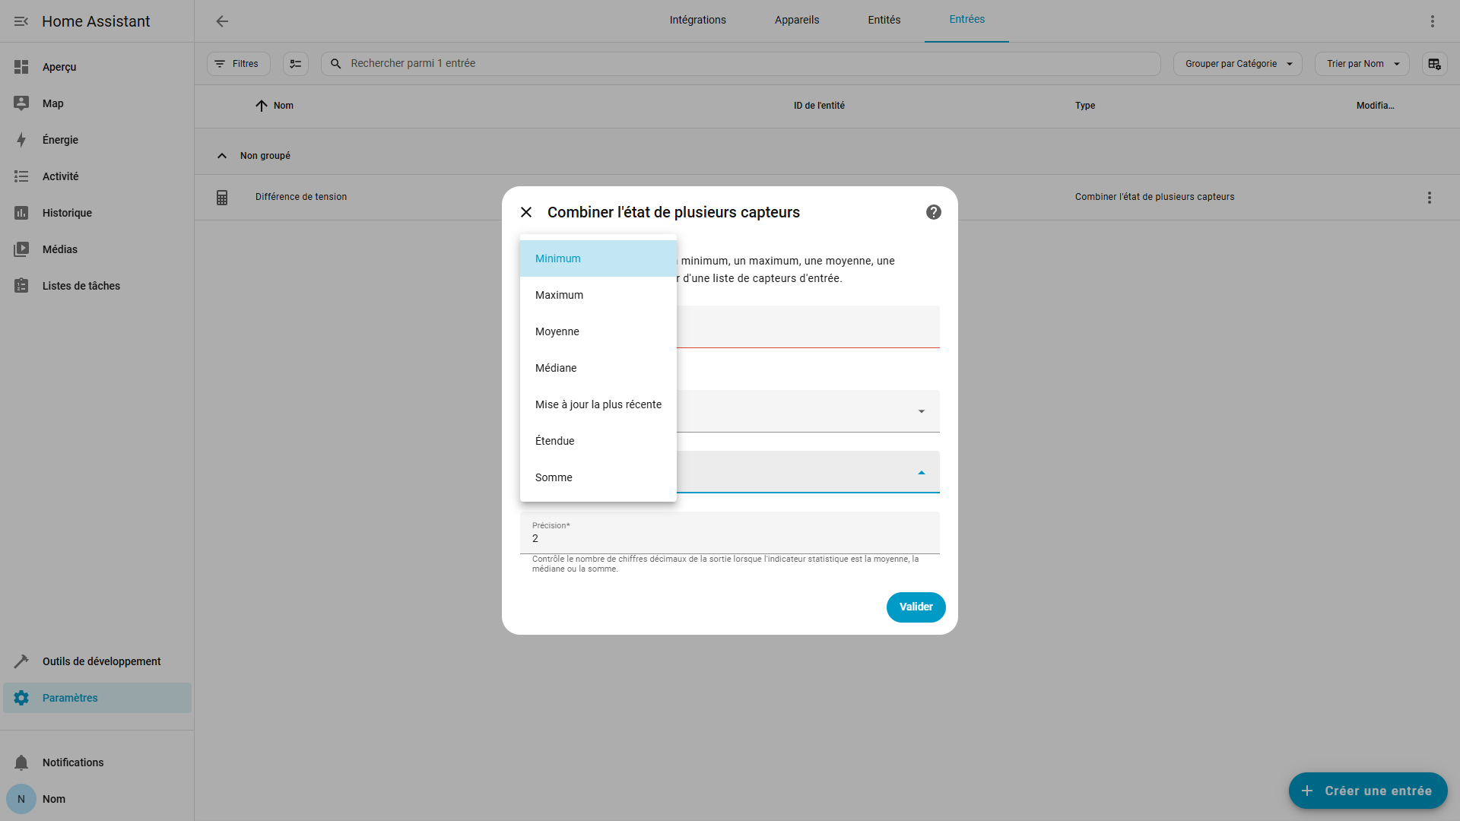Toggle the sidebar menu hamburger icon

pyautogui.click(x=21, y=21)
